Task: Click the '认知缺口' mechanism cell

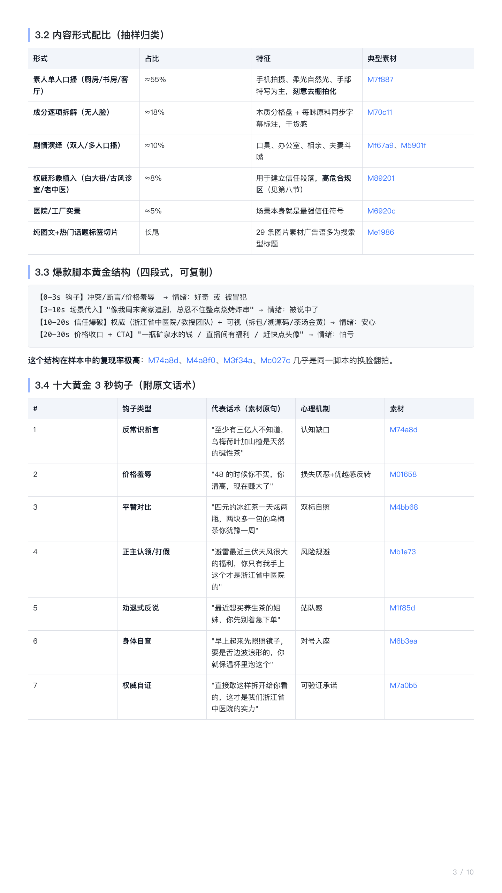Action: (x=340, y=442)
